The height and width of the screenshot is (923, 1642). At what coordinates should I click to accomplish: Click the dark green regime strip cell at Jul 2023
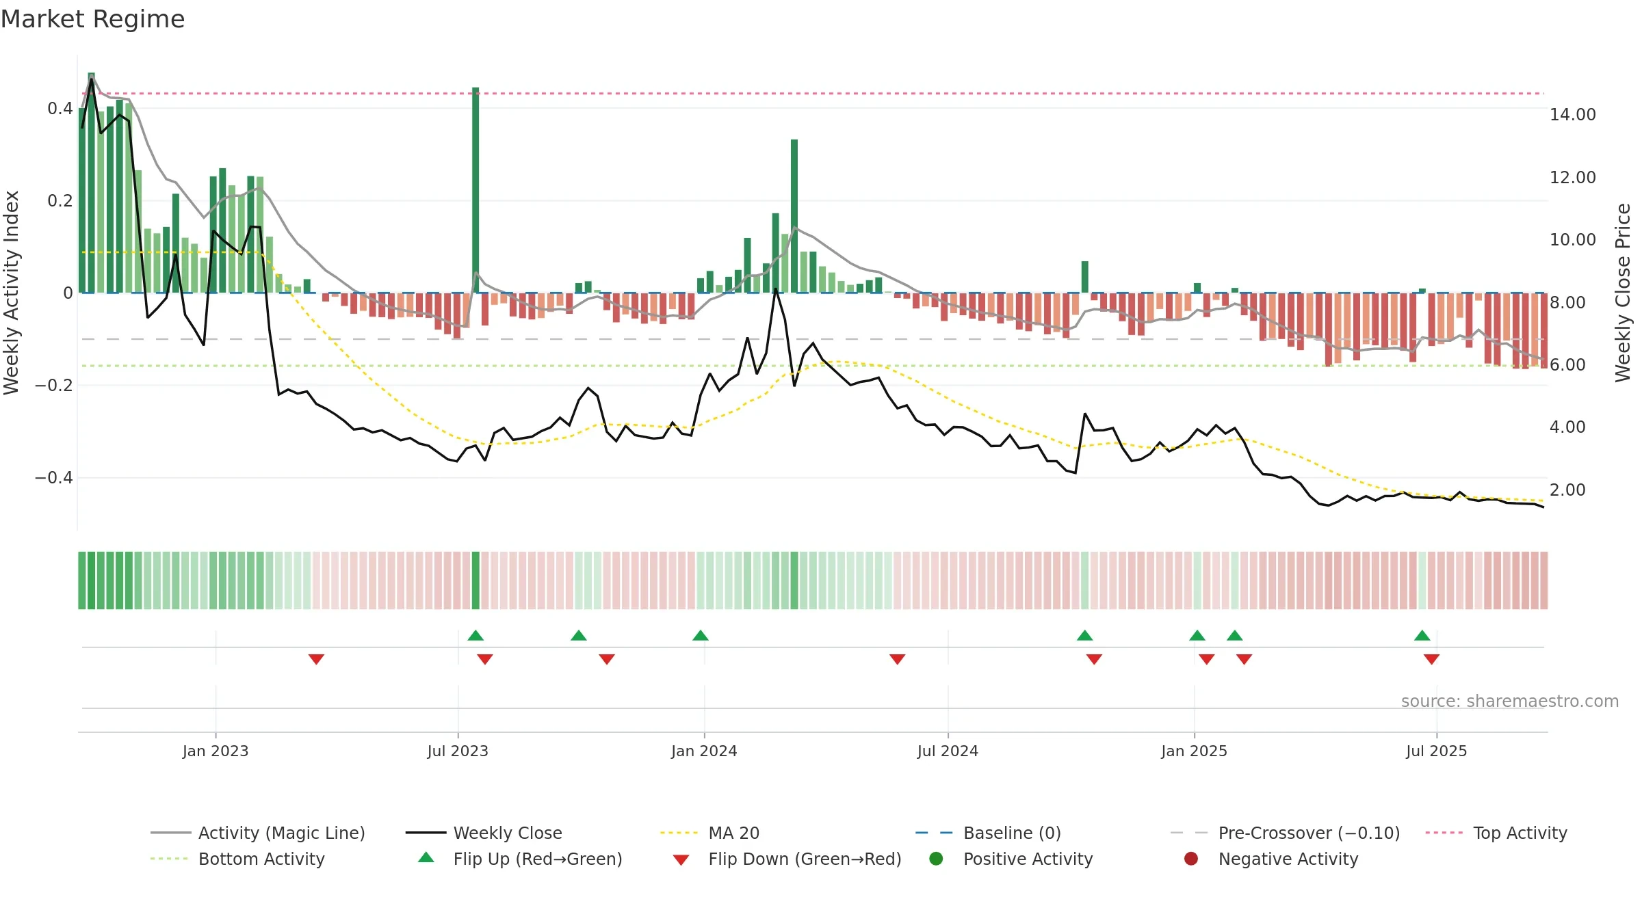tap(475, 580)
